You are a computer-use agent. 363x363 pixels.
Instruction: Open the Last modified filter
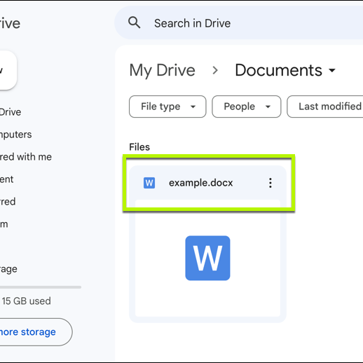tap(325, 107)
